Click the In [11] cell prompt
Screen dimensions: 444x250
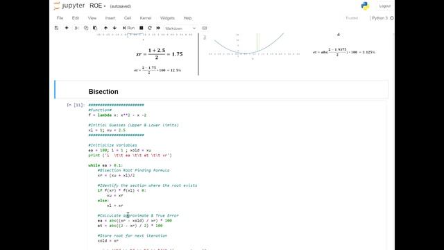pyautogui.click(x=76, y=105)
